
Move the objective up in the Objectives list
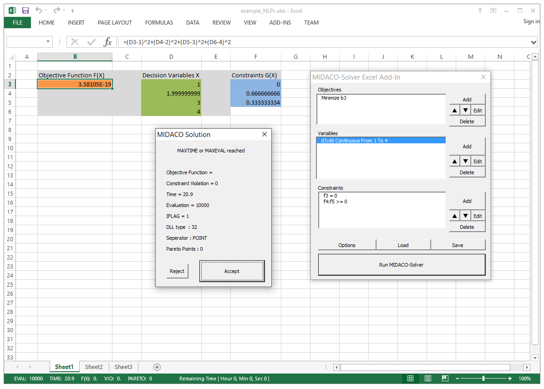coord(454,111)
